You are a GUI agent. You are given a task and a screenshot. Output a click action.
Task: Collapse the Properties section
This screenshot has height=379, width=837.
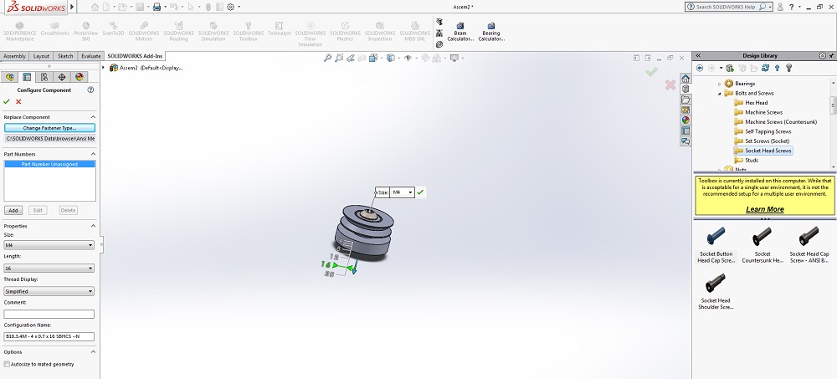93,226
